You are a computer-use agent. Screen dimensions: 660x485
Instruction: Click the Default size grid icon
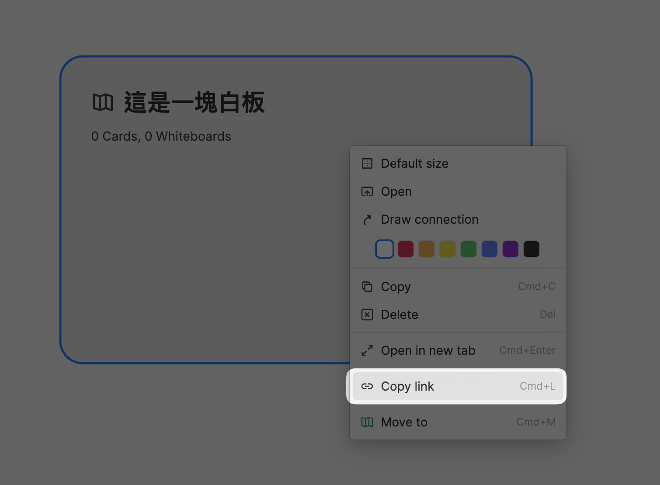tap(367, 163)
